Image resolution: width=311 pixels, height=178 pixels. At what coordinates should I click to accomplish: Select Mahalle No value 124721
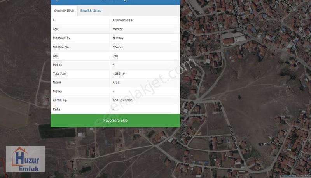click(118, 47)
